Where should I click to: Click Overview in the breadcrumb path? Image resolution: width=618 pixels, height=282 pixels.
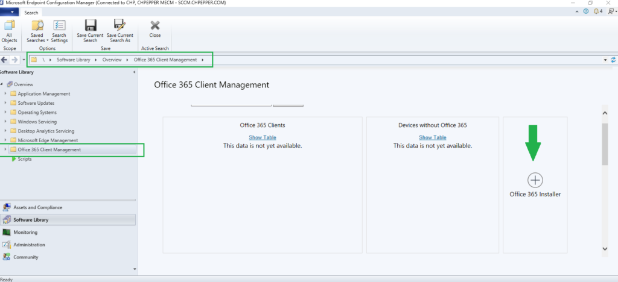112,60
